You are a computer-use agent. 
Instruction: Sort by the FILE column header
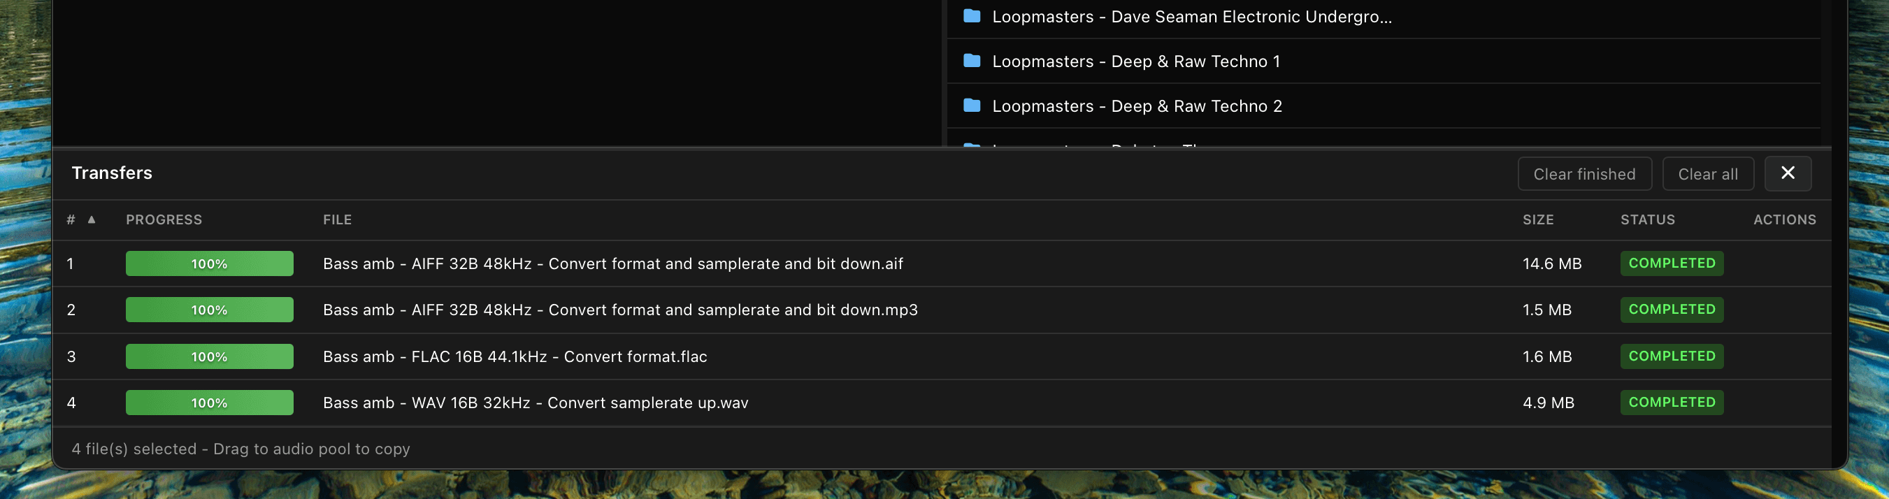[x=337, y=219]
